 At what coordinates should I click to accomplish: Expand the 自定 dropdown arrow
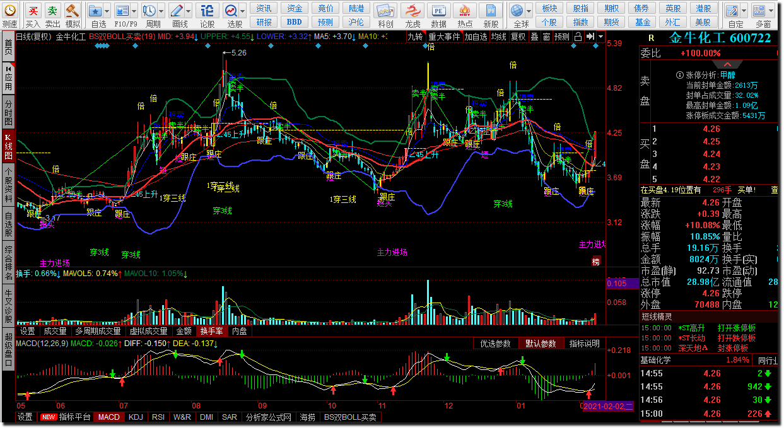pyautogui.click(x=744, y=11)
